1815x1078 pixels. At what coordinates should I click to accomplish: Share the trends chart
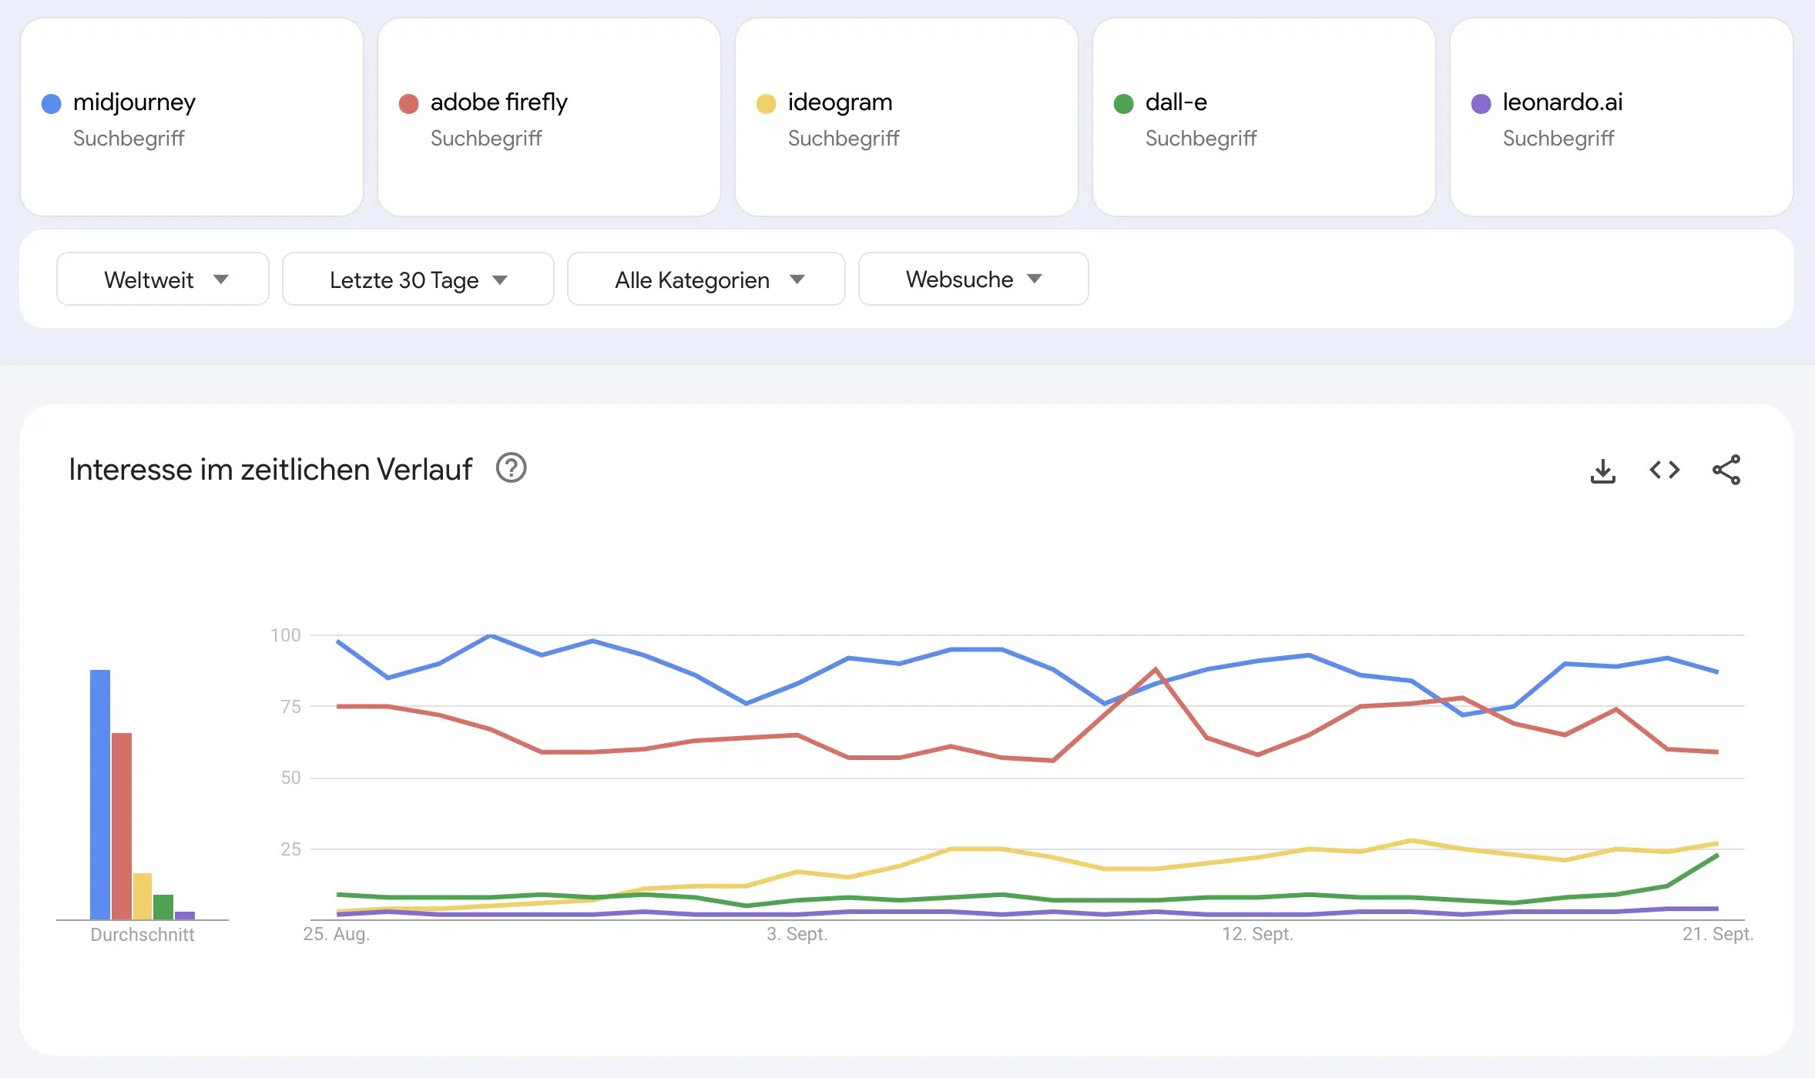coord(1726,470)
